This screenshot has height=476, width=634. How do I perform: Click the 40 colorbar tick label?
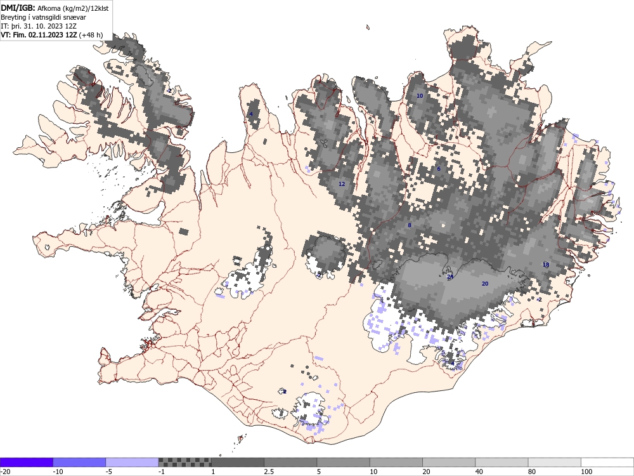(x=479, y=472)
